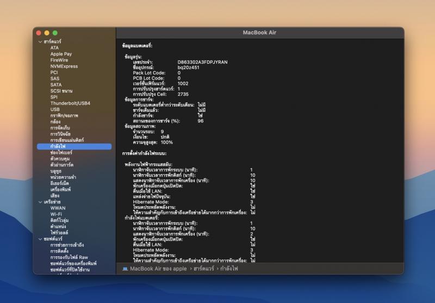Click the device name bq20z451
This screenshot has height=303, width=435.
point(188,67)
